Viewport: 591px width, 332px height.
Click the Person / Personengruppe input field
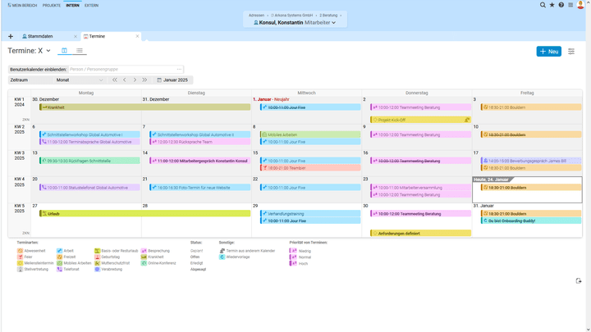coord(125,69)
